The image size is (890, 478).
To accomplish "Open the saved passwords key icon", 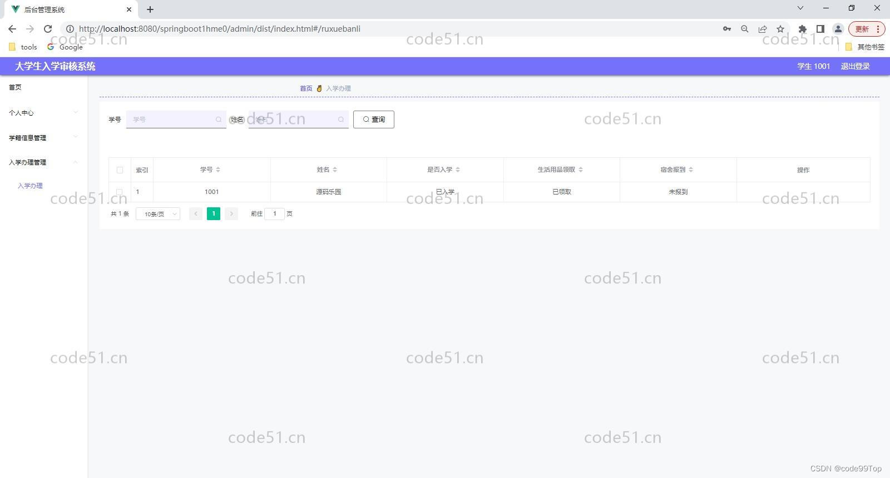I will [x=727, y=29].
